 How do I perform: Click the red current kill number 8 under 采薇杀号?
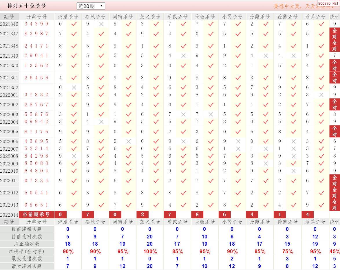click(197, 214)
